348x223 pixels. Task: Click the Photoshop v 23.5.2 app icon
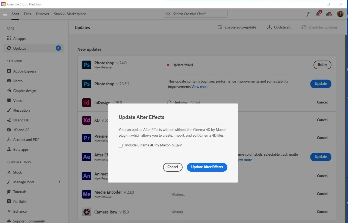[x=87, y=84]
